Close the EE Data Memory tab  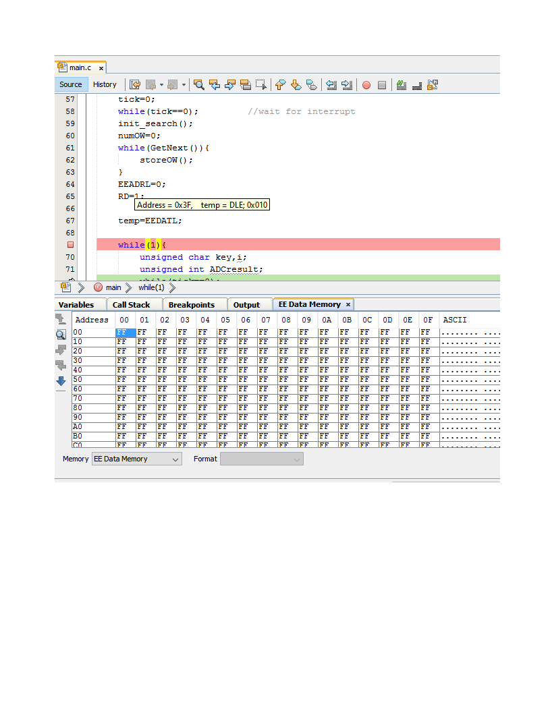pos(348,305)
